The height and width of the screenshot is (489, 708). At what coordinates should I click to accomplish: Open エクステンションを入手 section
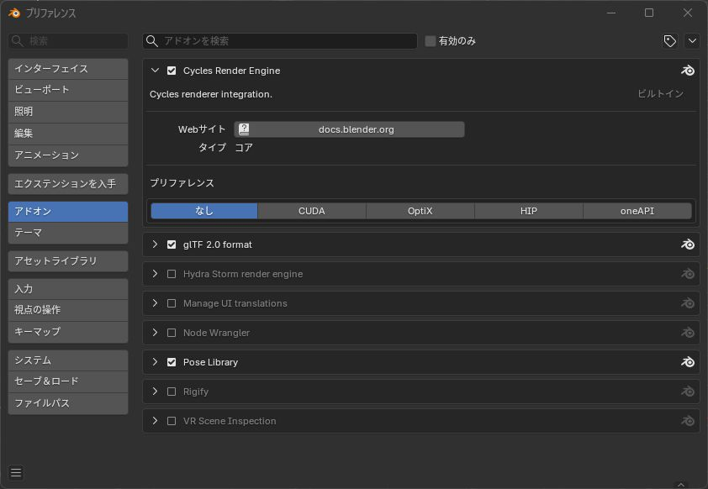point(68,184)
